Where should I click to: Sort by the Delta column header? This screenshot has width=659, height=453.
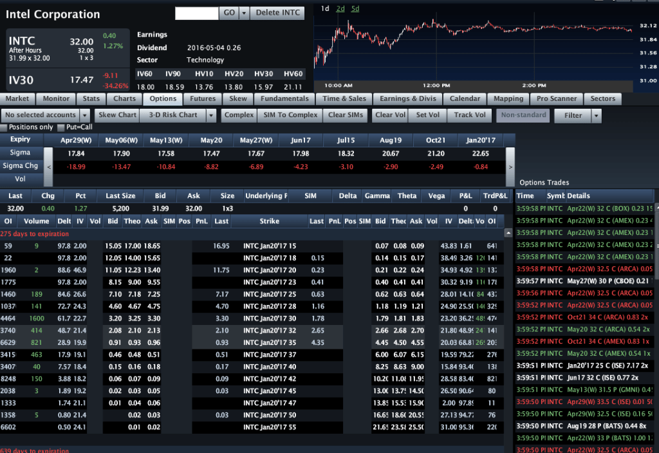pyautogui.click(x=348, y=196)
